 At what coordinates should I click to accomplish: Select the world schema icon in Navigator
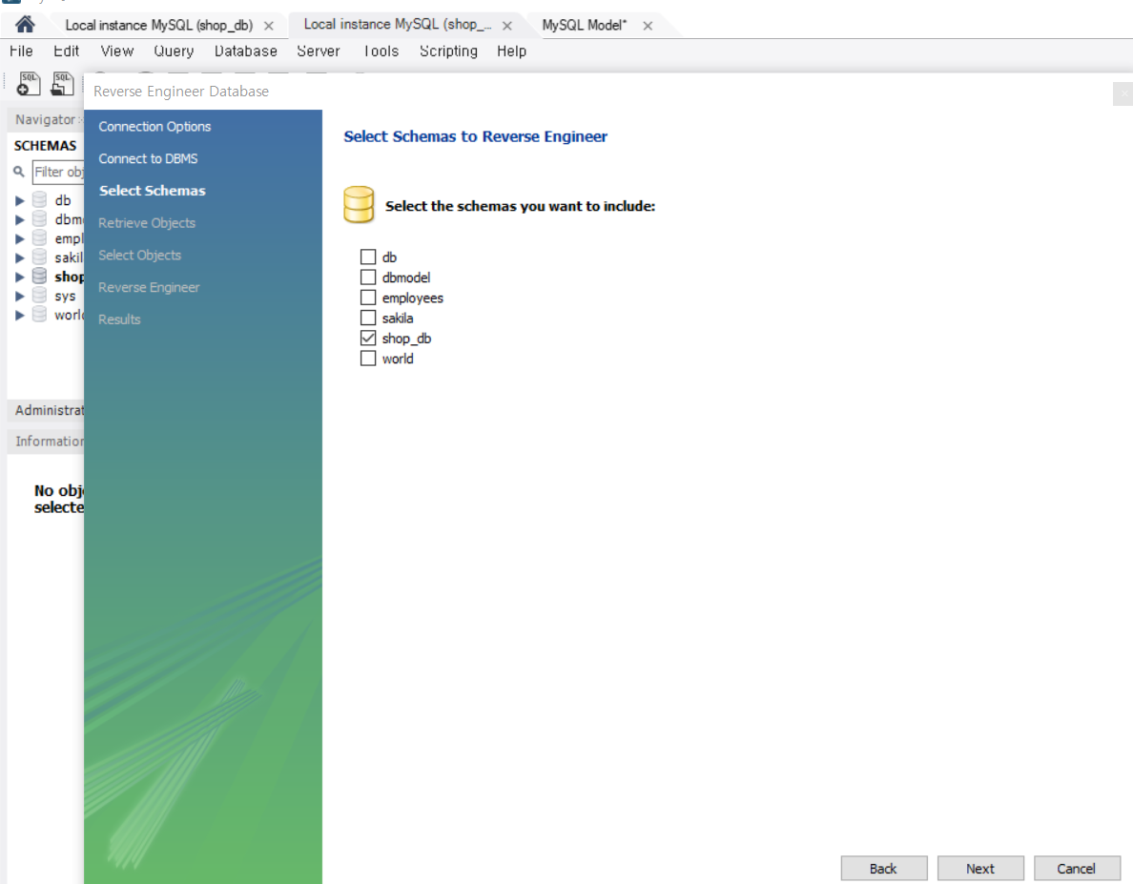40,315
